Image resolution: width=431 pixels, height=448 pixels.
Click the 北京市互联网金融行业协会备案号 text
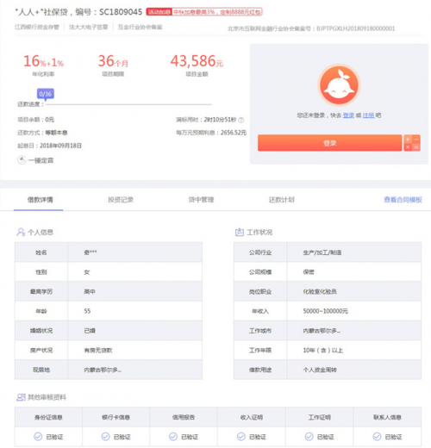tap(311, 28)
